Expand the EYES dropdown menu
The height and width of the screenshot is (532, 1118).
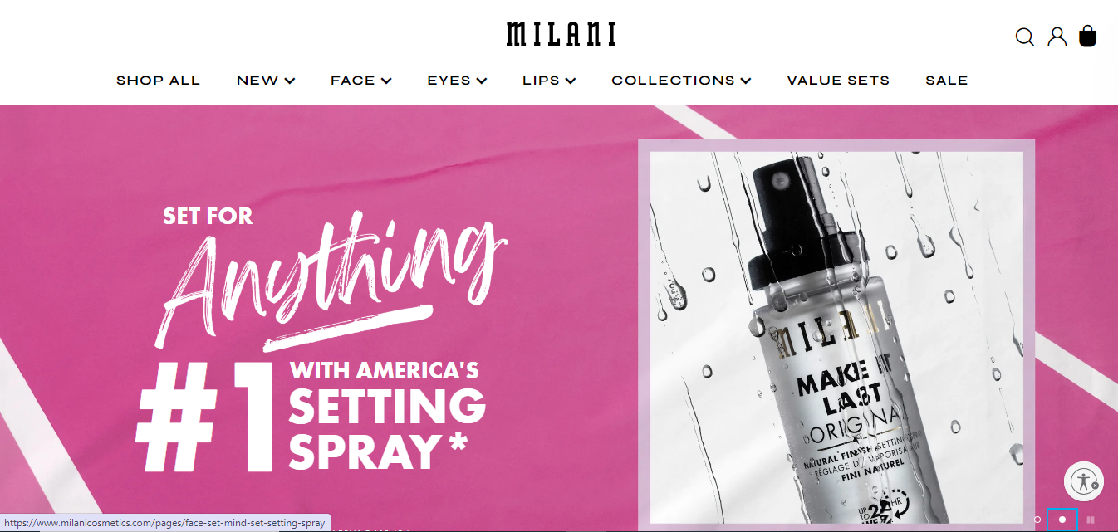[457, 81]
